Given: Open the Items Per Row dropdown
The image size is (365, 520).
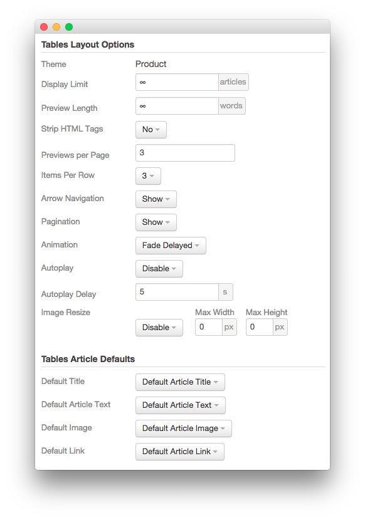Looking at the screenshot, I should [x=148, y=176].
